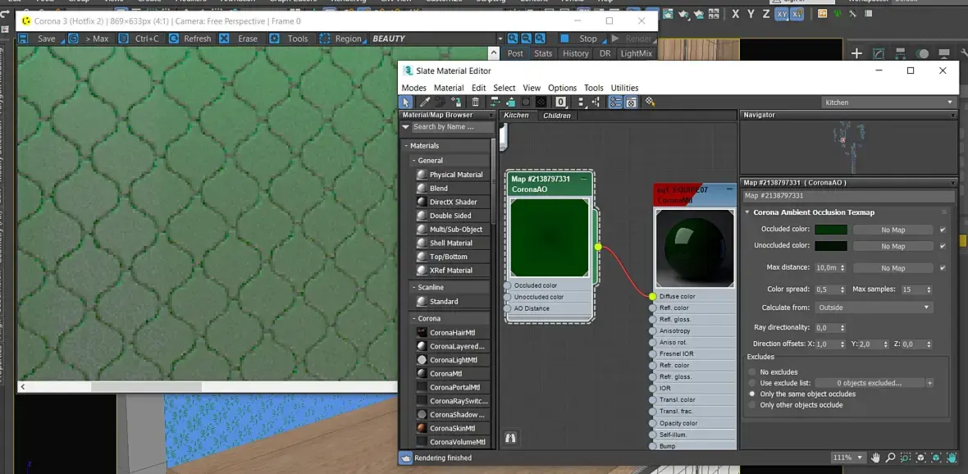This screenshot has width=968, height=474.
Task: Select Only other objects occlude
Action: pyautogui.click(x=752, y=405)
